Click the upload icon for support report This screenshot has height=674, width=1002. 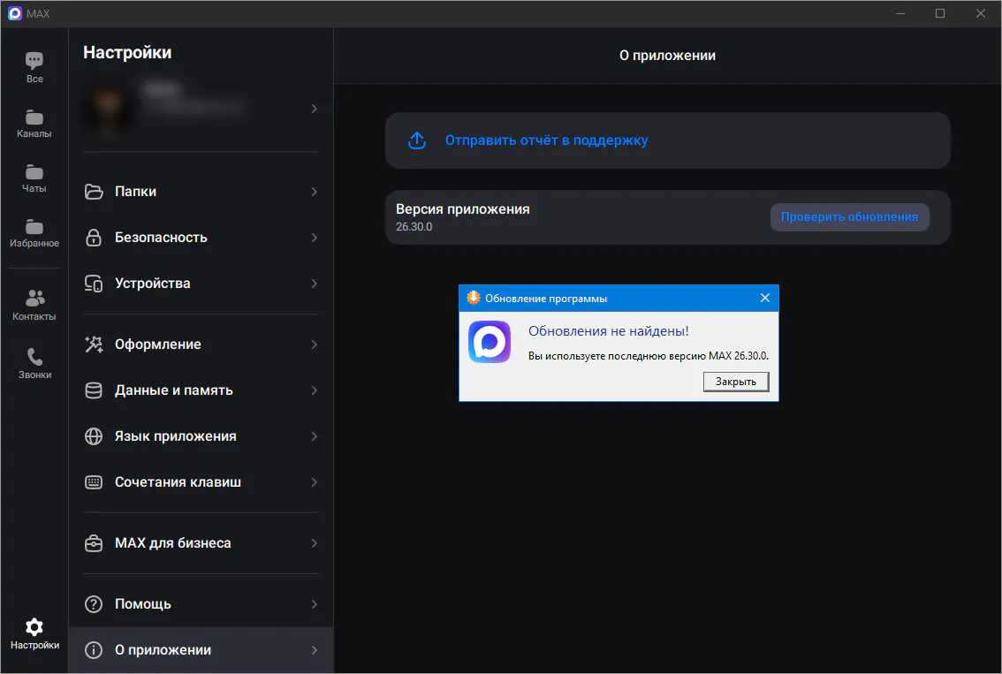(417, 140)
